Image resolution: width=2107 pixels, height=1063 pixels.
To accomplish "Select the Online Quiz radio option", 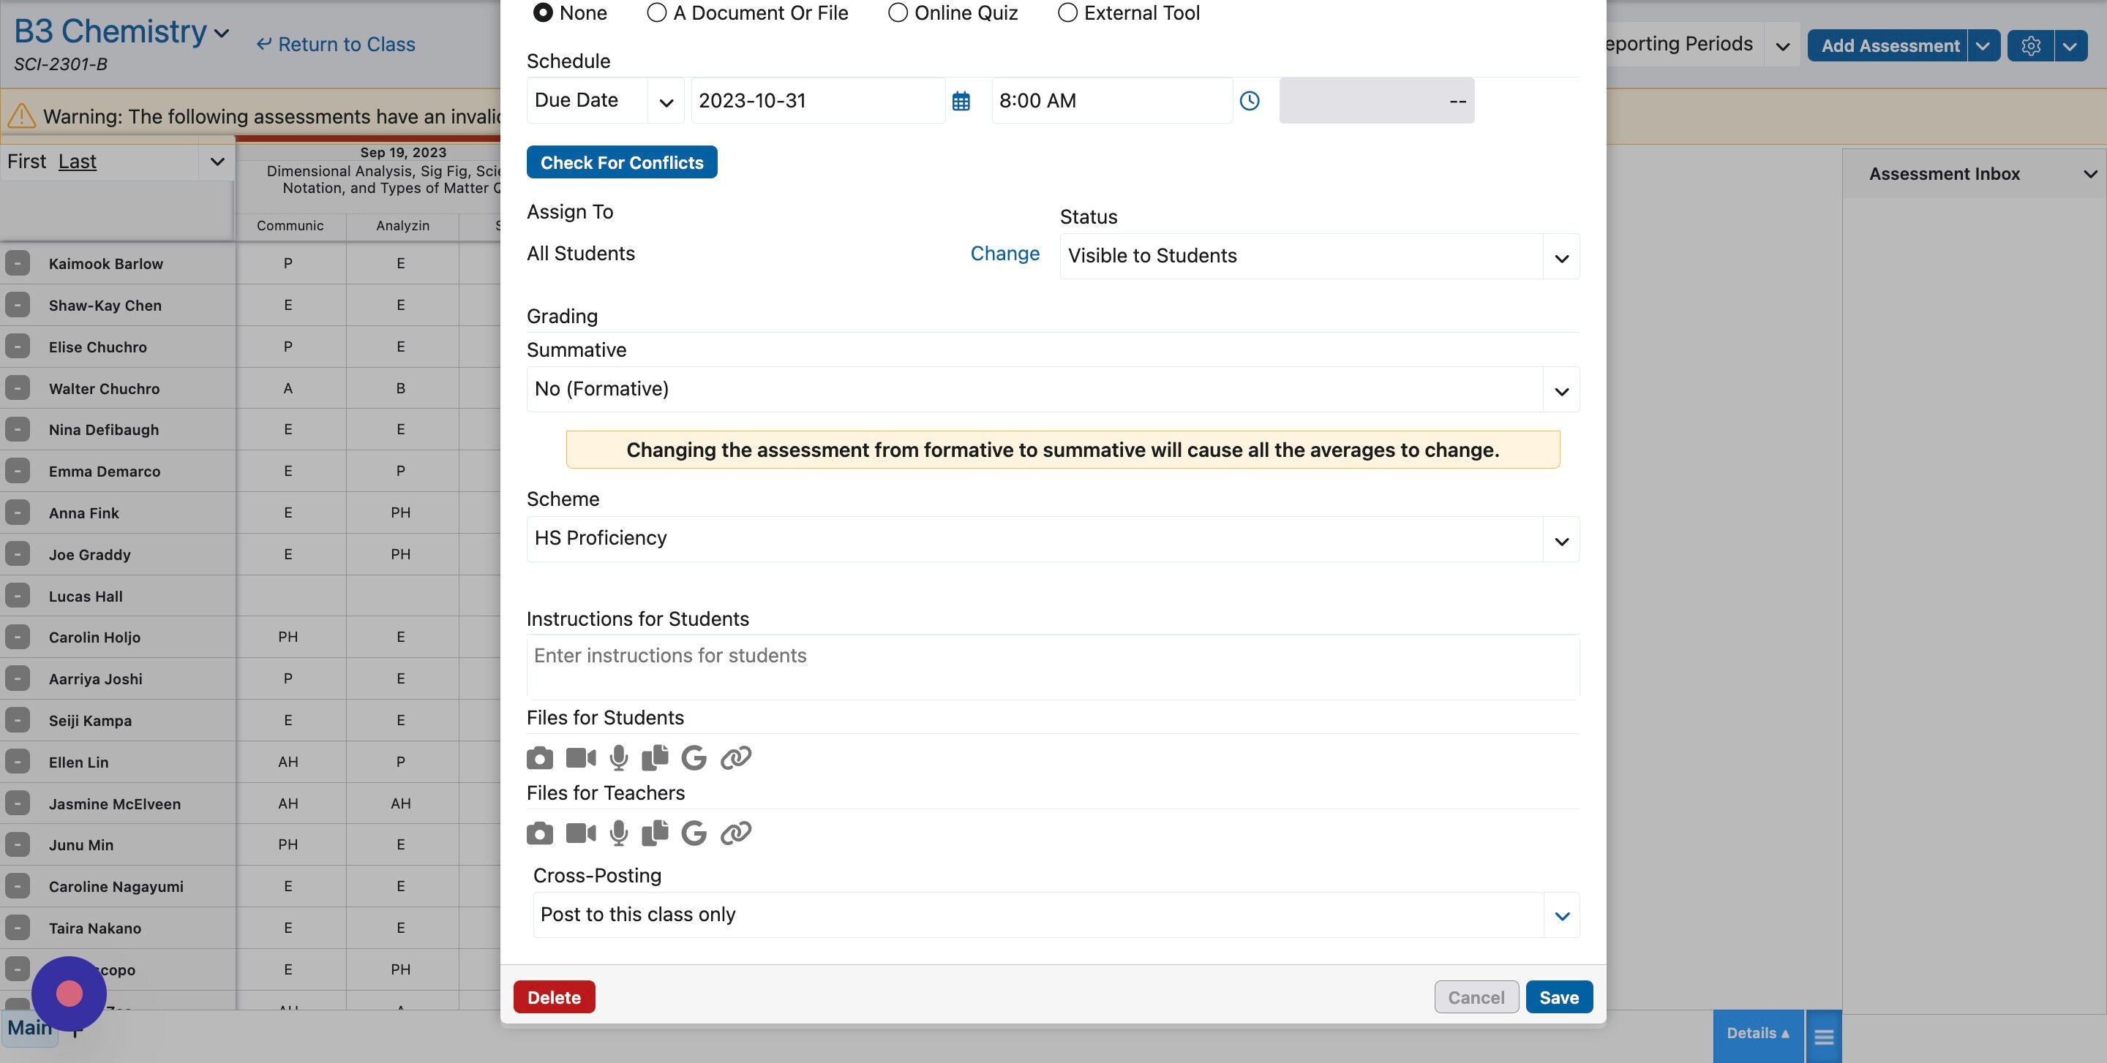I will tap(897, 13).
